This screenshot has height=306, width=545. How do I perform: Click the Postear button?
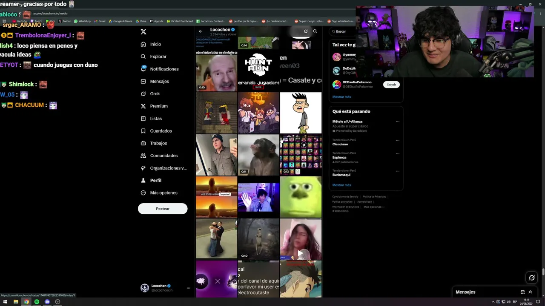pos(163,209)
